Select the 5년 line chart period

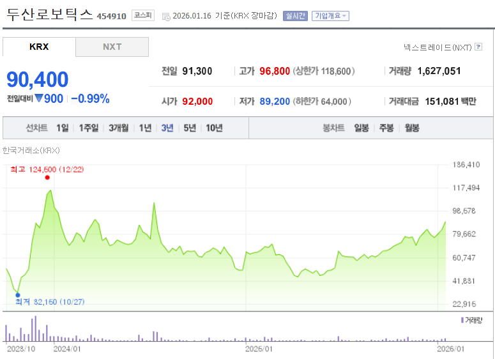190,128
